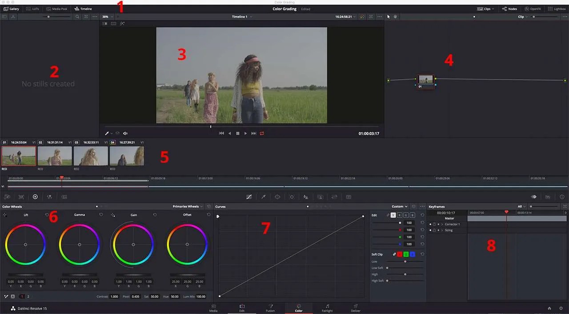Click the red Soft Clip color swatch
569x314 pixels.
tap(400, 254)
